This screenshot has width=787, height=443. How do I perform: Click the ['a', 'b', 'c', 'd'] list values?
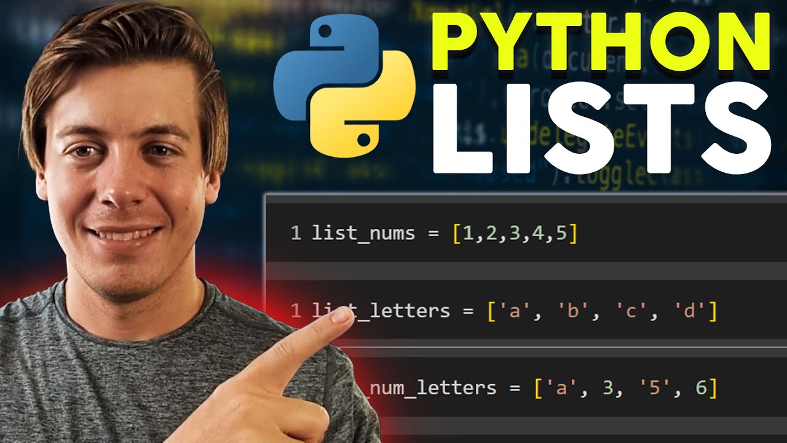click(x=602, y=312)
